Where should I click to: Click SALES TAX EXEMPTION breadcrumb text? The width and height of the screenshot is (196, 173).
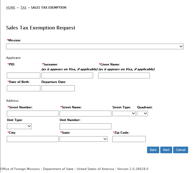click(48, 8)
